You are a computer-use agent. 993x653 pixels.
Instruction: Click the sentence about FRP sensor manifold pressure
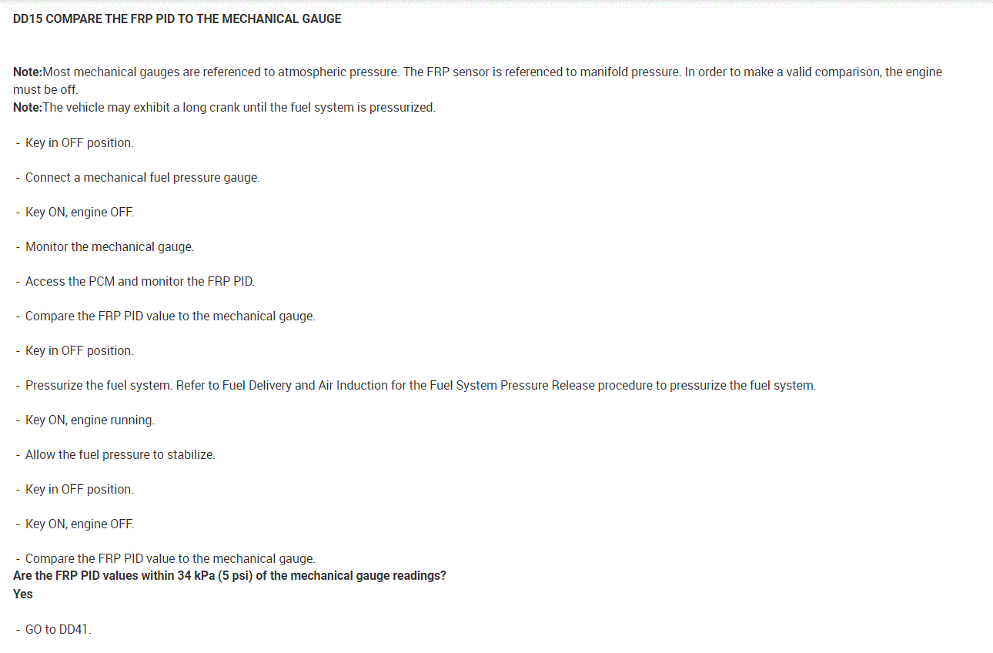click(x=540, y=72)
